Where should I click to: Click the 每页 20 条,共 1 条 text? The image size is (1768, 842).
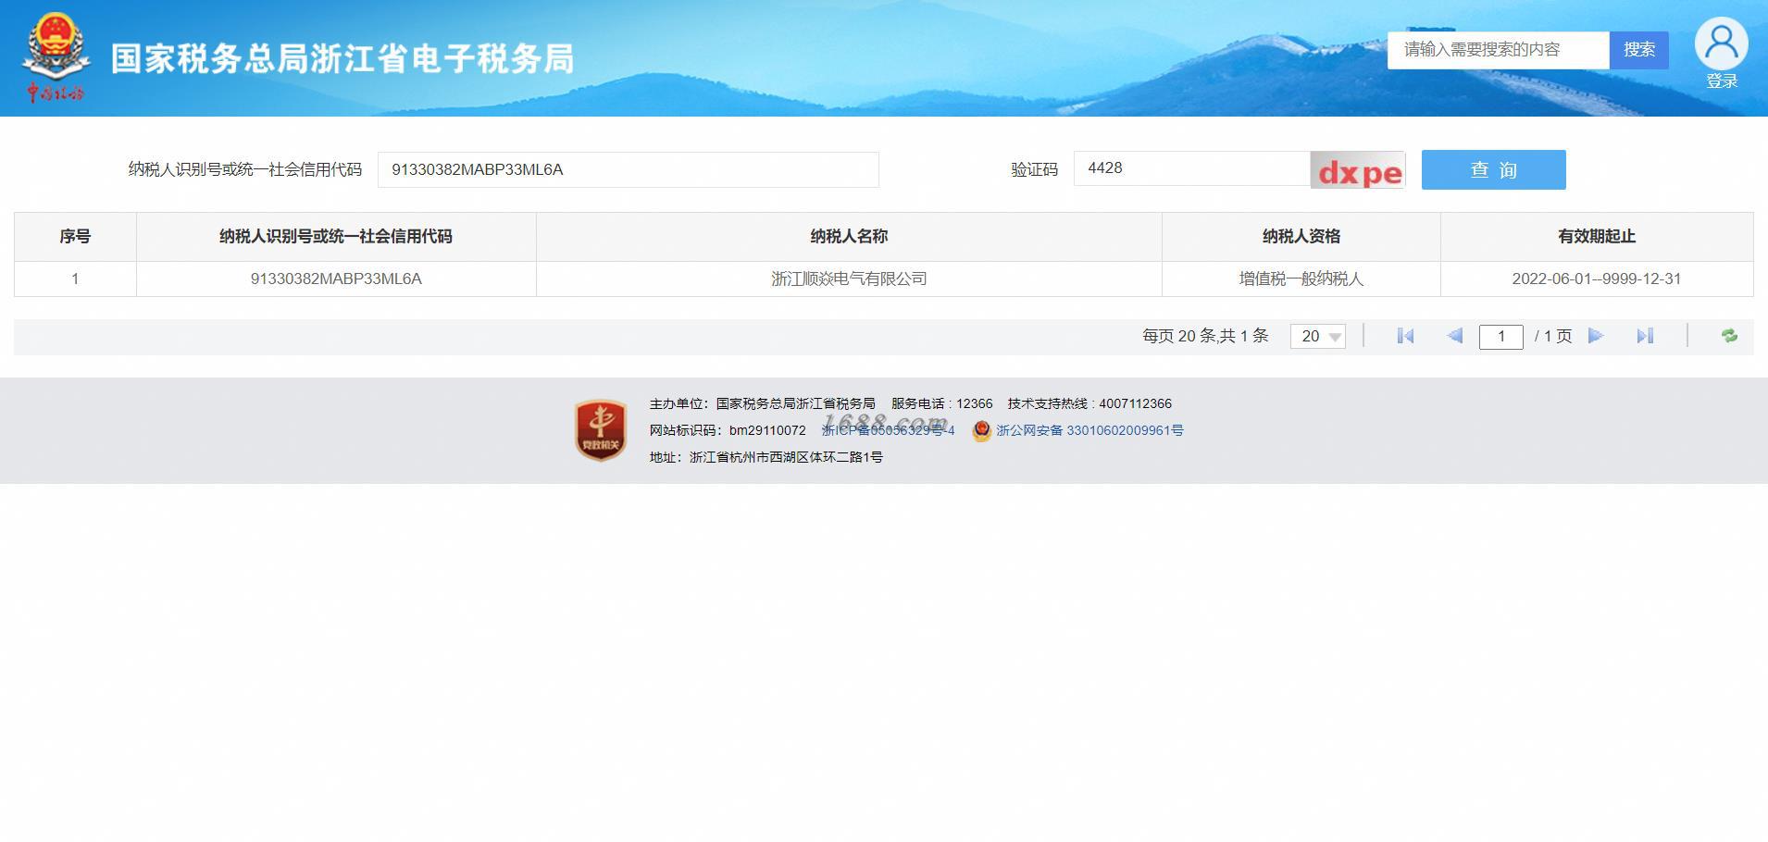click(1205, 336)
